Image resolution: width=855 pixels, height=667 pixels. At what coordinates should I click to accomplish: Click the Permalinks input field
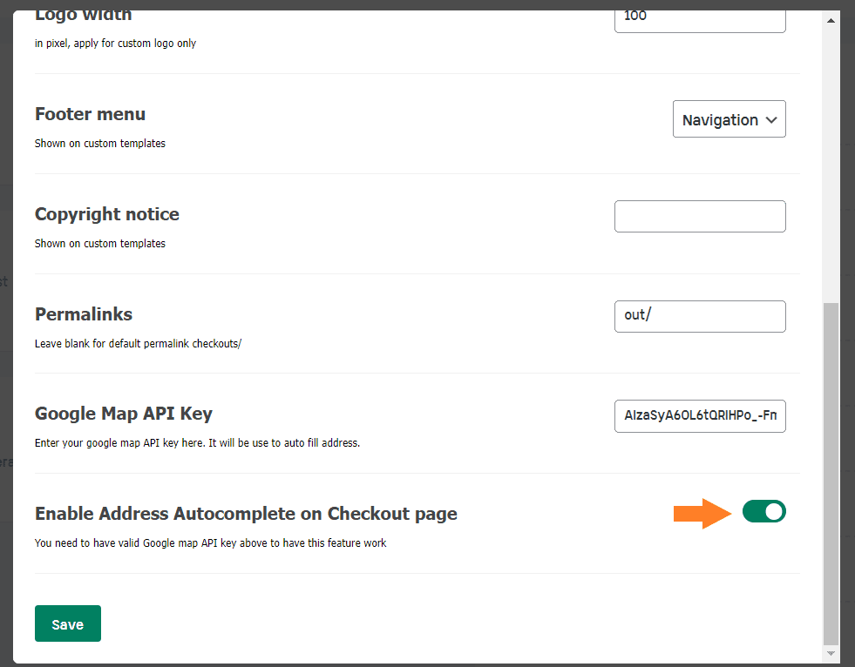[x=700, y=316]
